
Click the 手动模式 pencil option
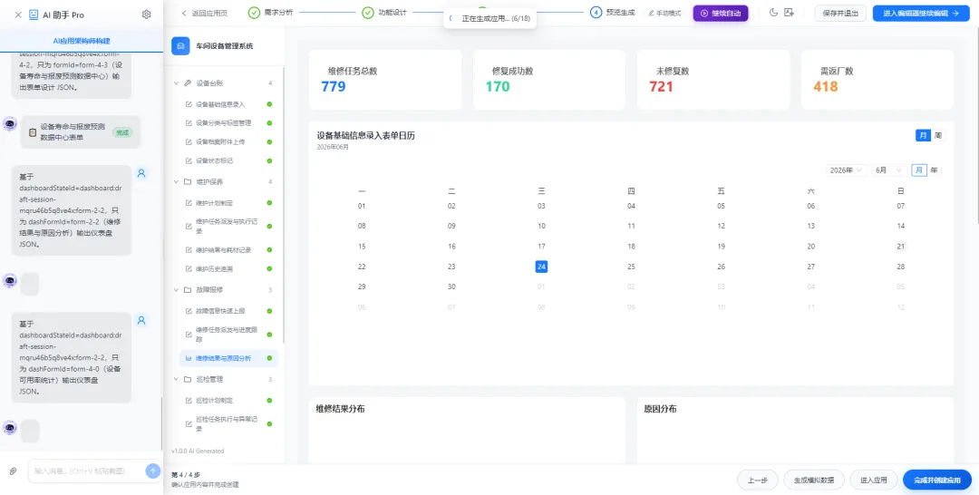tap(664, 13)
